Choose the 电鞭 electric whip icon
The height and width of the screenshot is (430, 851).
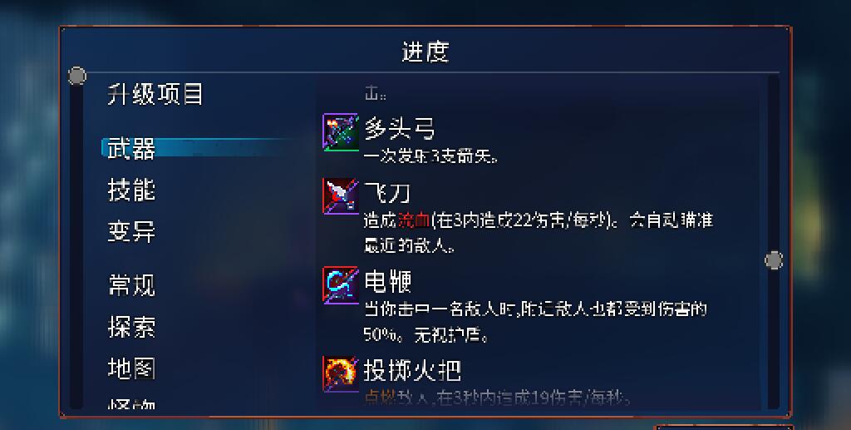(341, 285)
